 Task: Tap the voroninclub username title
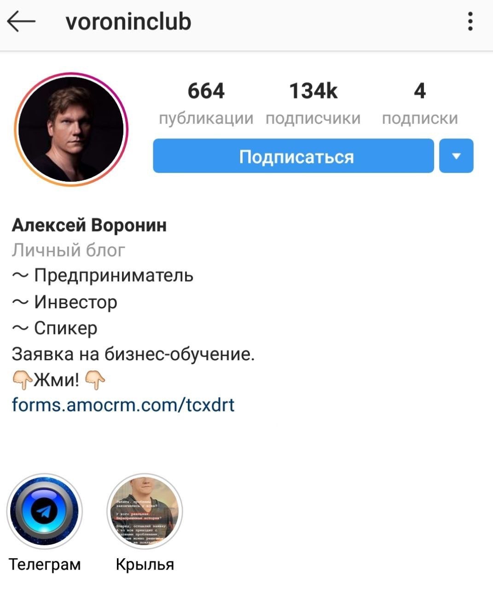pyautogui.click(x=128, y=22)
